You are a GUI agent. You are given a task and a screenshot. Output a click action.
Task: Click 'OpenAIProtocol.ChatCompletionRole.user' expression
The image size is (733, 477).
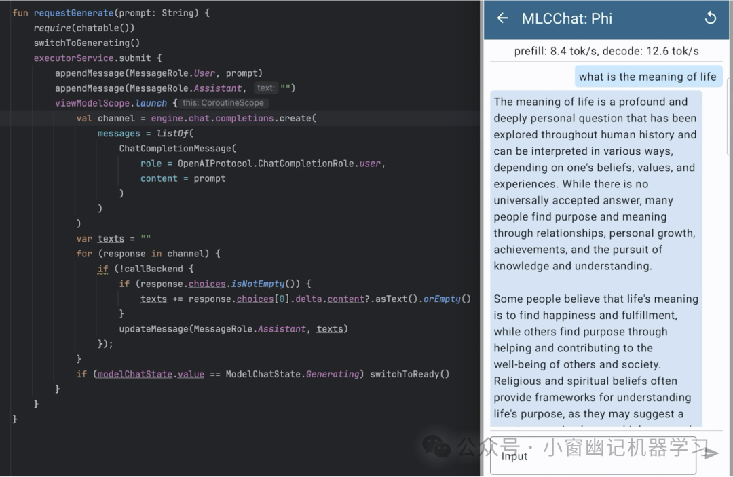pyautogui.click(x=279, y=164)
